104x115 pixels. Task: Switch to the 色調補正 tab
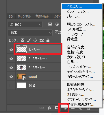pos(42,17)
